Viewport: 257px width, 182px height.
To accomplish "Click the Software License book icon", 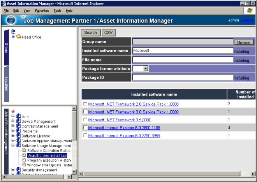I will (18, 136).
